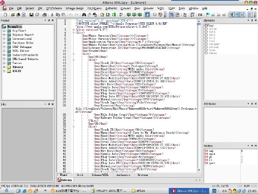The width and height of the screenshot is (258, 194).
Task: Switch to the Authentic view tab
Action: (x=123, y=175)
